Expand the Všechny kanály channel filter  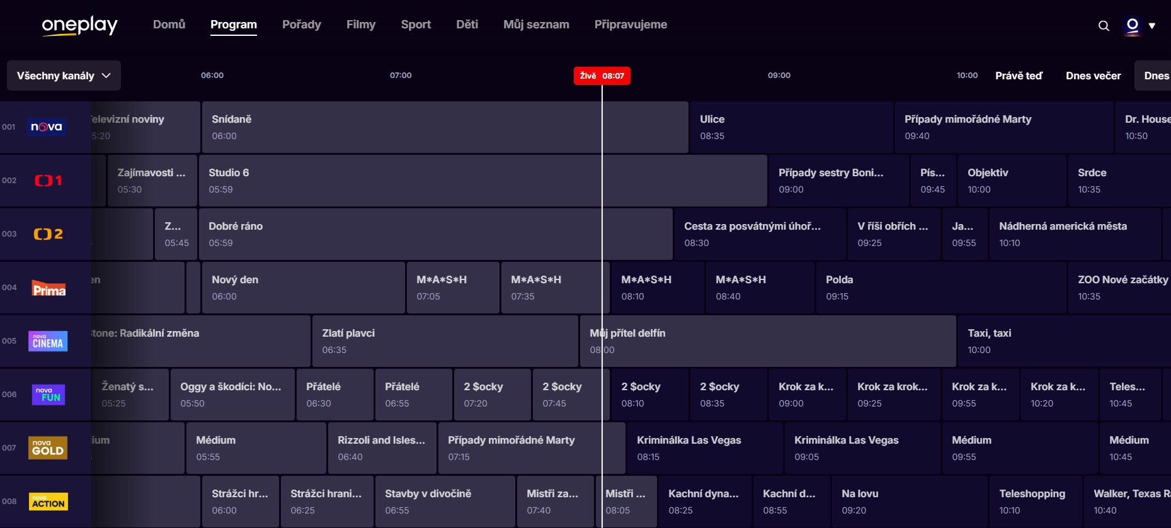pyautogui.click(x=64, y=76)
